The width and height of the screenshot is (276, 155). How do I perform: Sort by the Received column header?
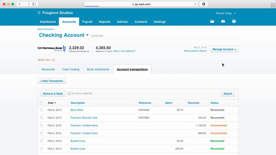194,103
